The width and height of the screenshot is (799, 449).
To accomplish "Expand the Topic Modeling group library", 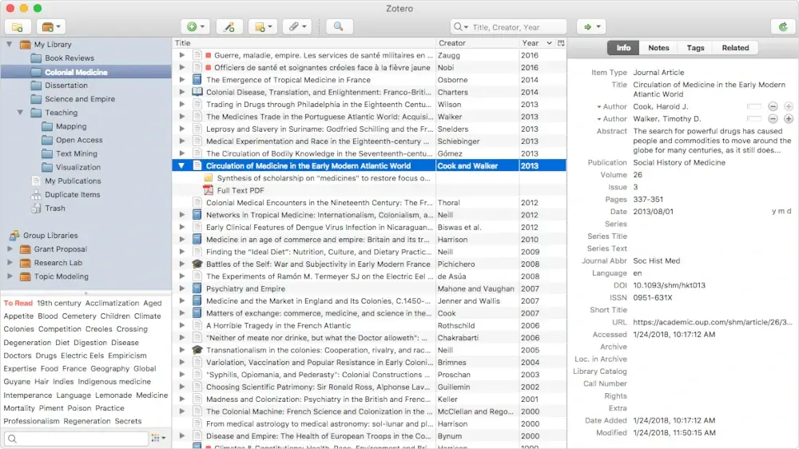I will click(10, 276).
